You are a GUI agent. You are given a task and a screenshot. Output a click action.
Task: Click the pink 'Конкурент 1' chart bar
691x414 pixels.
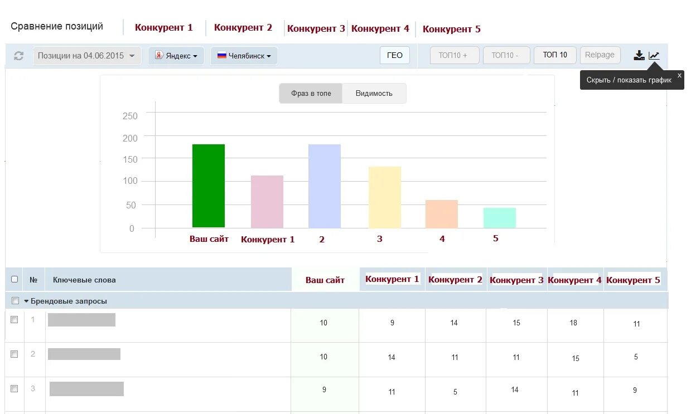click(x=267, y=202)
